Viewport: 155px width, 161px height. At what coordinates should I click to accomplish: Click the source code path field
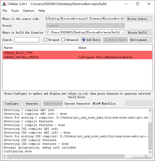click(85, 18)
